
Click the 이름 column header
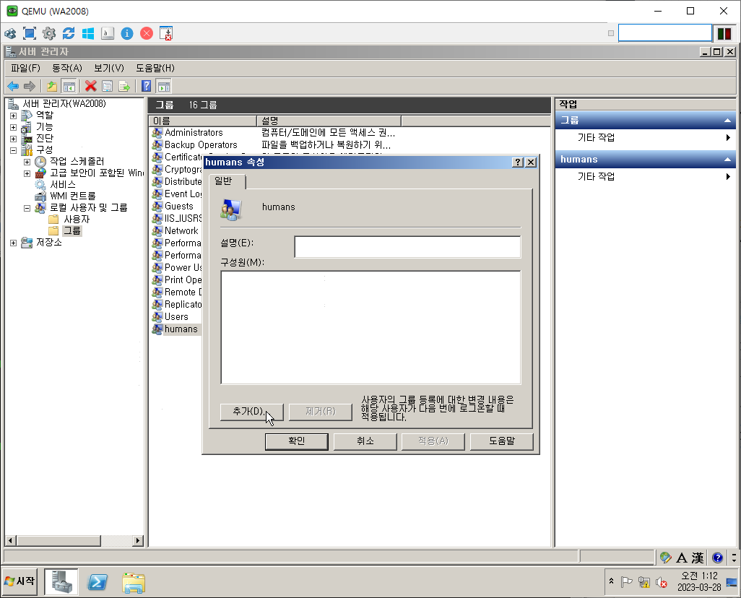coord(203,121)
